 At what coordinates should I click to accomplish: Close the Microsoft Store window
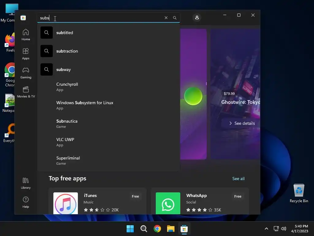[253, 15]
